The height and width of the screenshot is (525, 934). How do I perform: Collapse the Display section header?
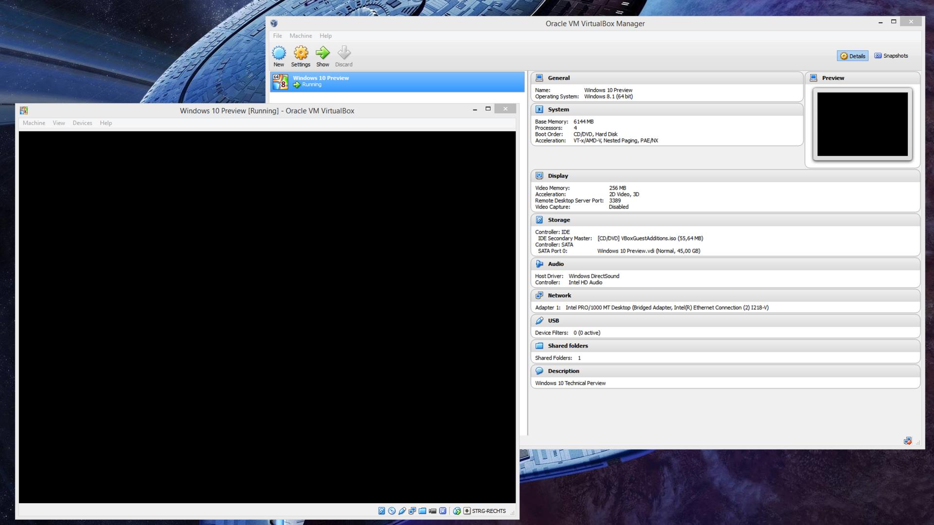coord(558,176)
